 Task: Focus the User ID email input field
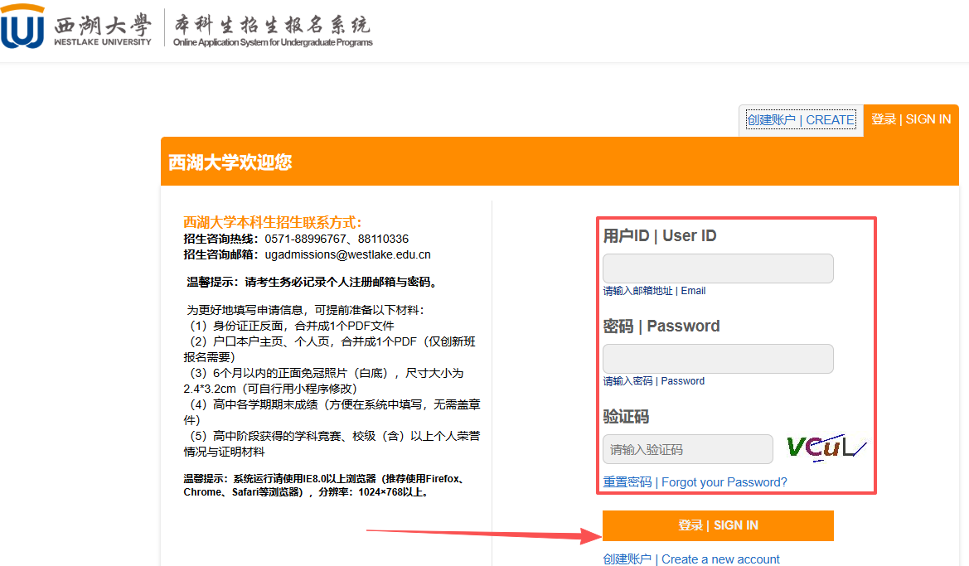(x=717, y=268)
